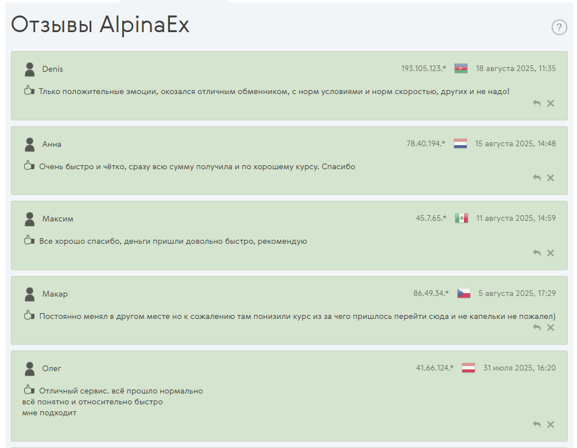Viewport: 577px width, 448px height.
Task: Delete Denis's review with the X icon
Action: tap(551, 103)
